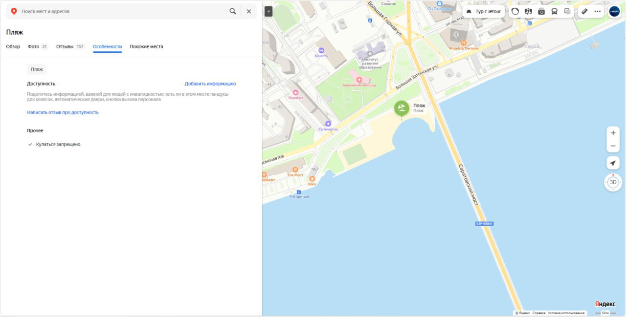Open the user profile avatar
Viewport: 626px width, 317px height.
pyautogui.click(x=614, y=11)
